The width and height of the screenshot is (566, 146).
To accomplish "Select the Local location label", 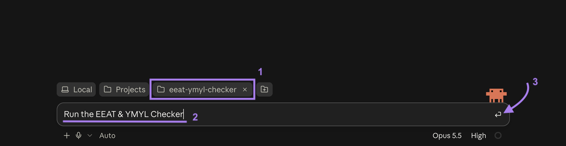I will 83,89.
